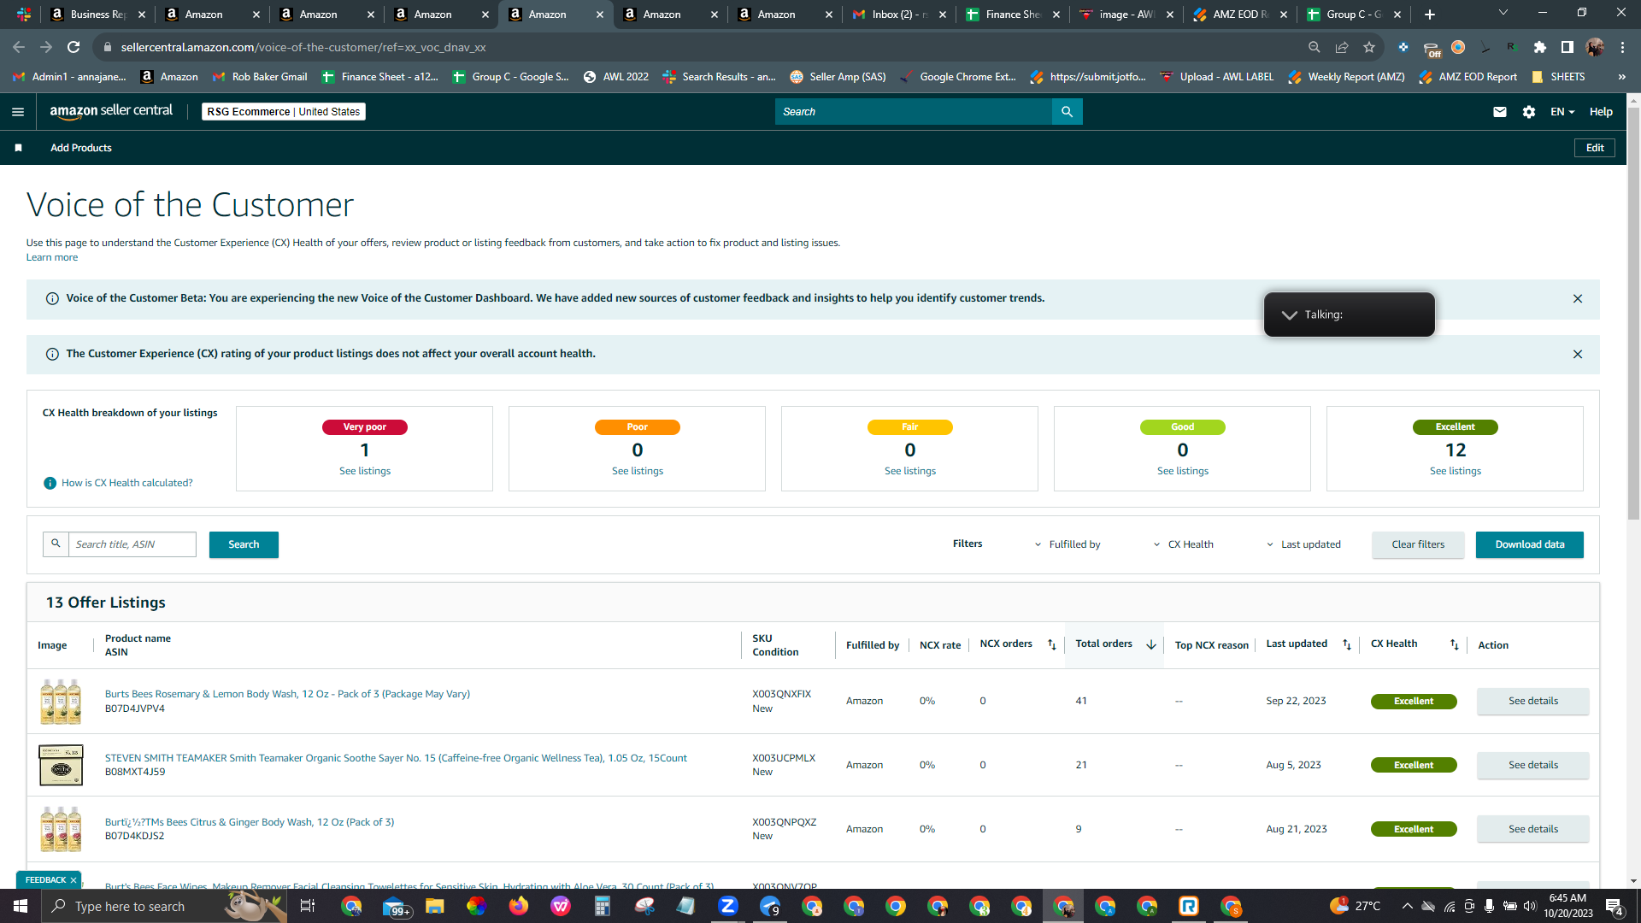This screenshot has height=923, width=1641.
Task: Click the Clear filters button
Action: coord(1418,545)
